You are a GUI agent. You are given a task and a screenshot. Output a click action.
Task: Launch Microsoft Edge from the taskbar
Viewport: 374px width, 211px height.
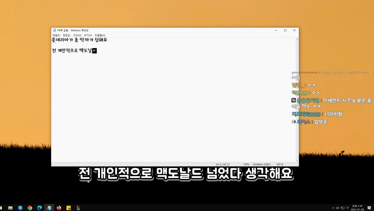pos(39,207)
